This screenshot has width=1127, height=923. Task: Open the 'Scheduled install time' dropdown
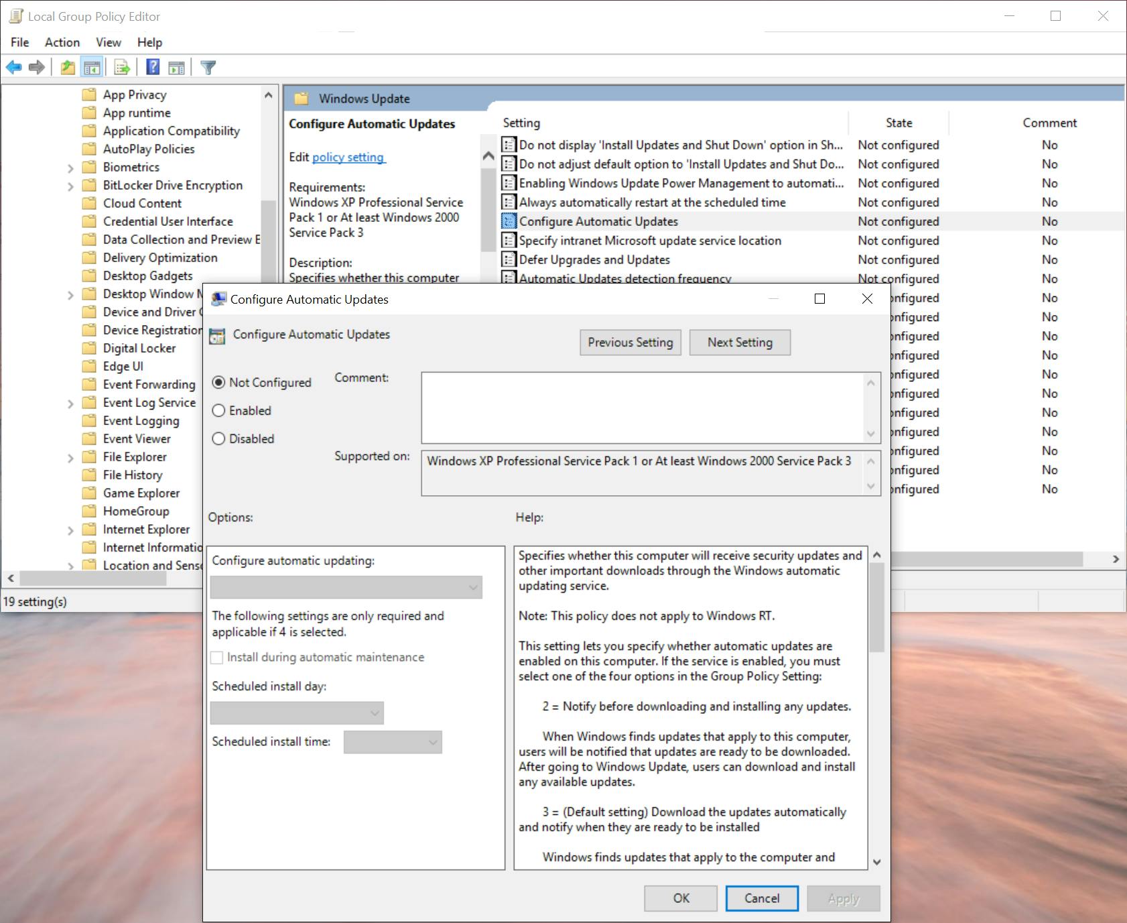tap(393, 742)
